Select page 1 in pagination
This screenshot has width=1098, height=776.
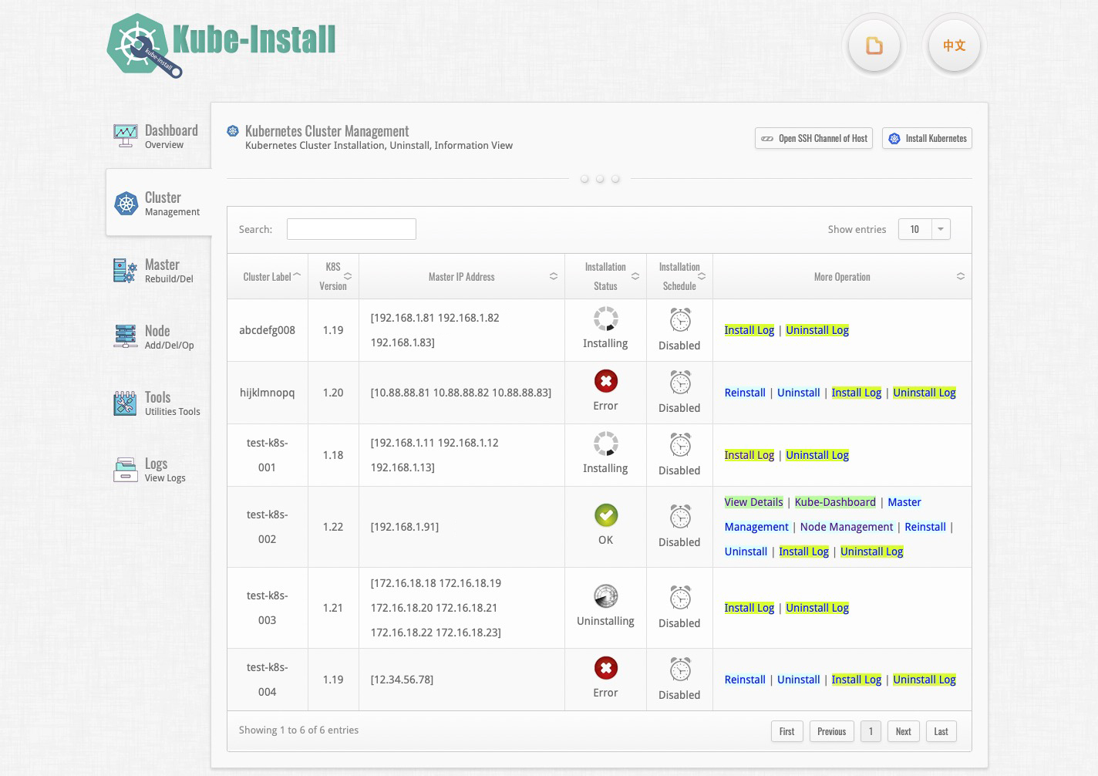[x=871, y=731]
